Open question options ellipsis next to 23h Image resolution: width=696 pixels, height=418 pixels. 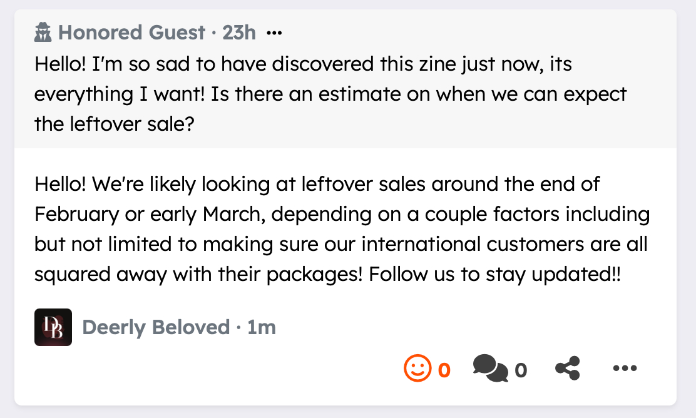pyautogui.click(x=274, y=33)
